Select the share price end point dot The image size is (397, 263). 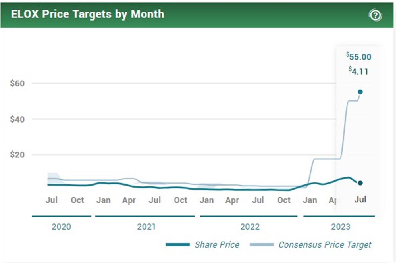[x=360, y=183]
